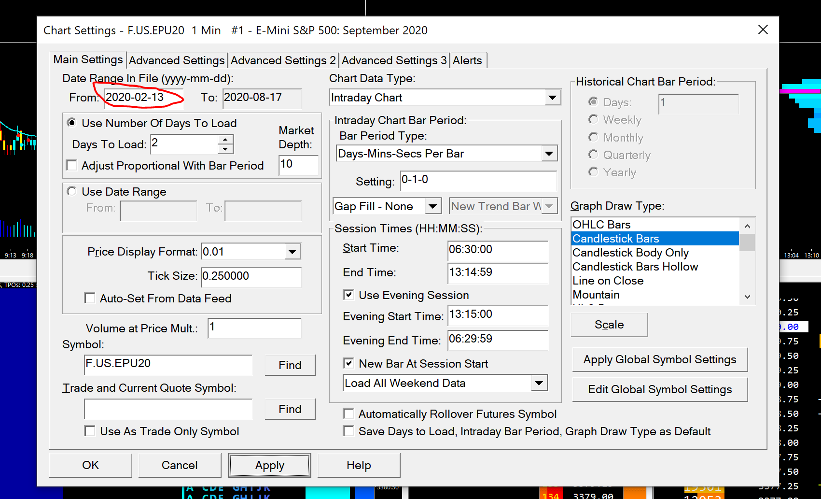Click the Session Start Time field
821x499 pixels.
point(498,250)
